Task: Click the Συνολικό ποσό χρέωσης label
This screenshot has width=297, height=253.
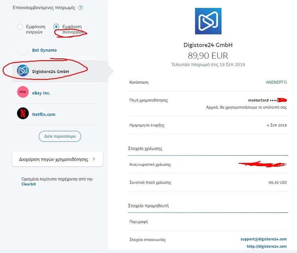Action: click(150, 182)
